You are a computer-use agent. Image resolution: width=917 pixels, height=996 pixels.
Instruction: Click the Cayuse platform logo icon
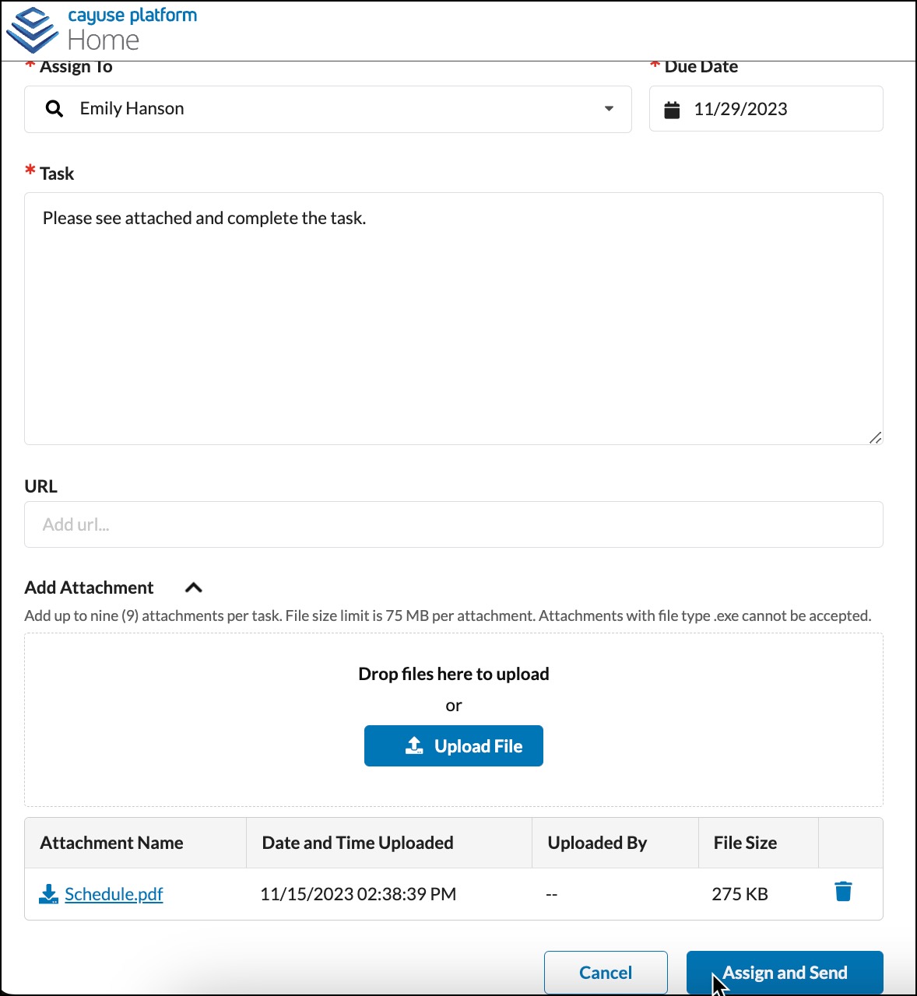[x=32, y=30]
